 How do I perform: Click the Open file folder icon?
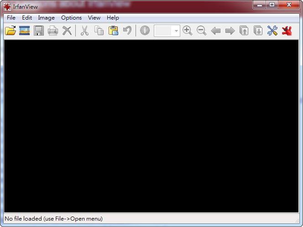(x=10, y=31)
